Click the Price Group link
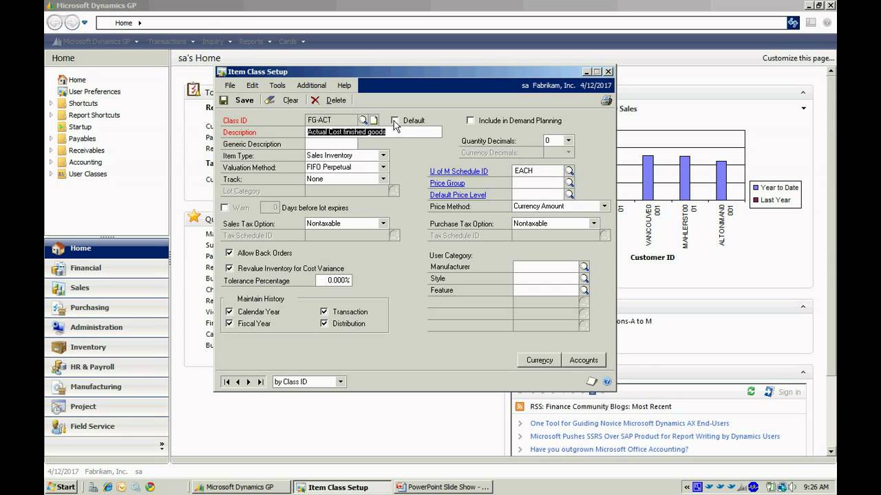 pyautogui.click(x=447, y=183)
